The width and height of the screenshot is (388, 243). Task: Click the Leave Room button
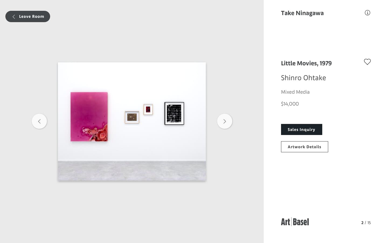[x=28, y=16]
